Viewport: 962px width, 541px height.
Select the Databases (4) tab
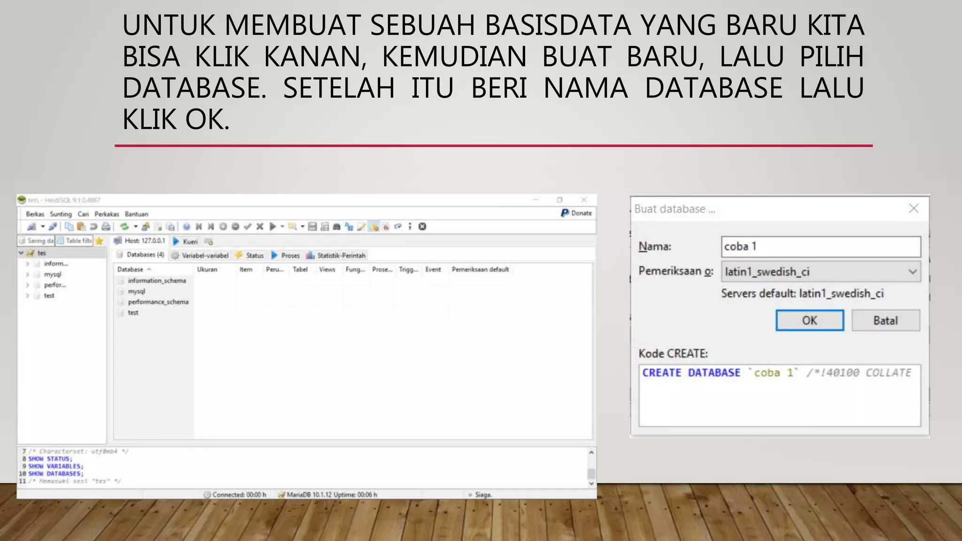coord(140,255)
